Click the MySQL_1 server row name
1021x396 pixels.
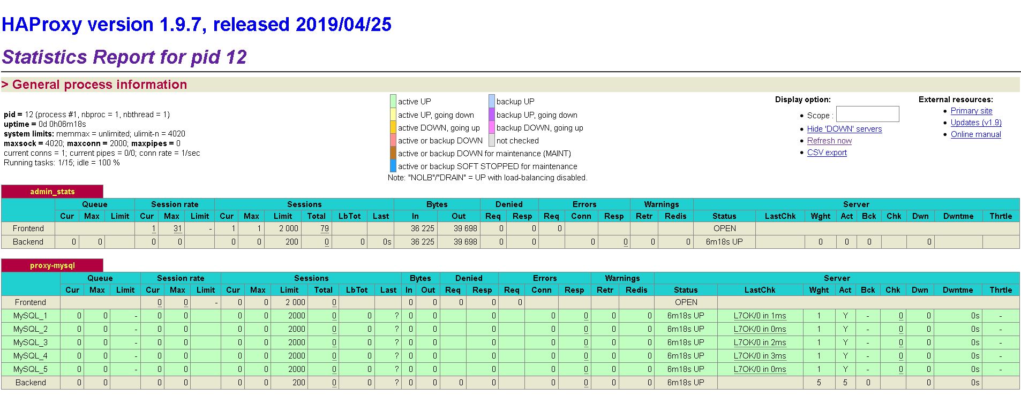point(30,316)
